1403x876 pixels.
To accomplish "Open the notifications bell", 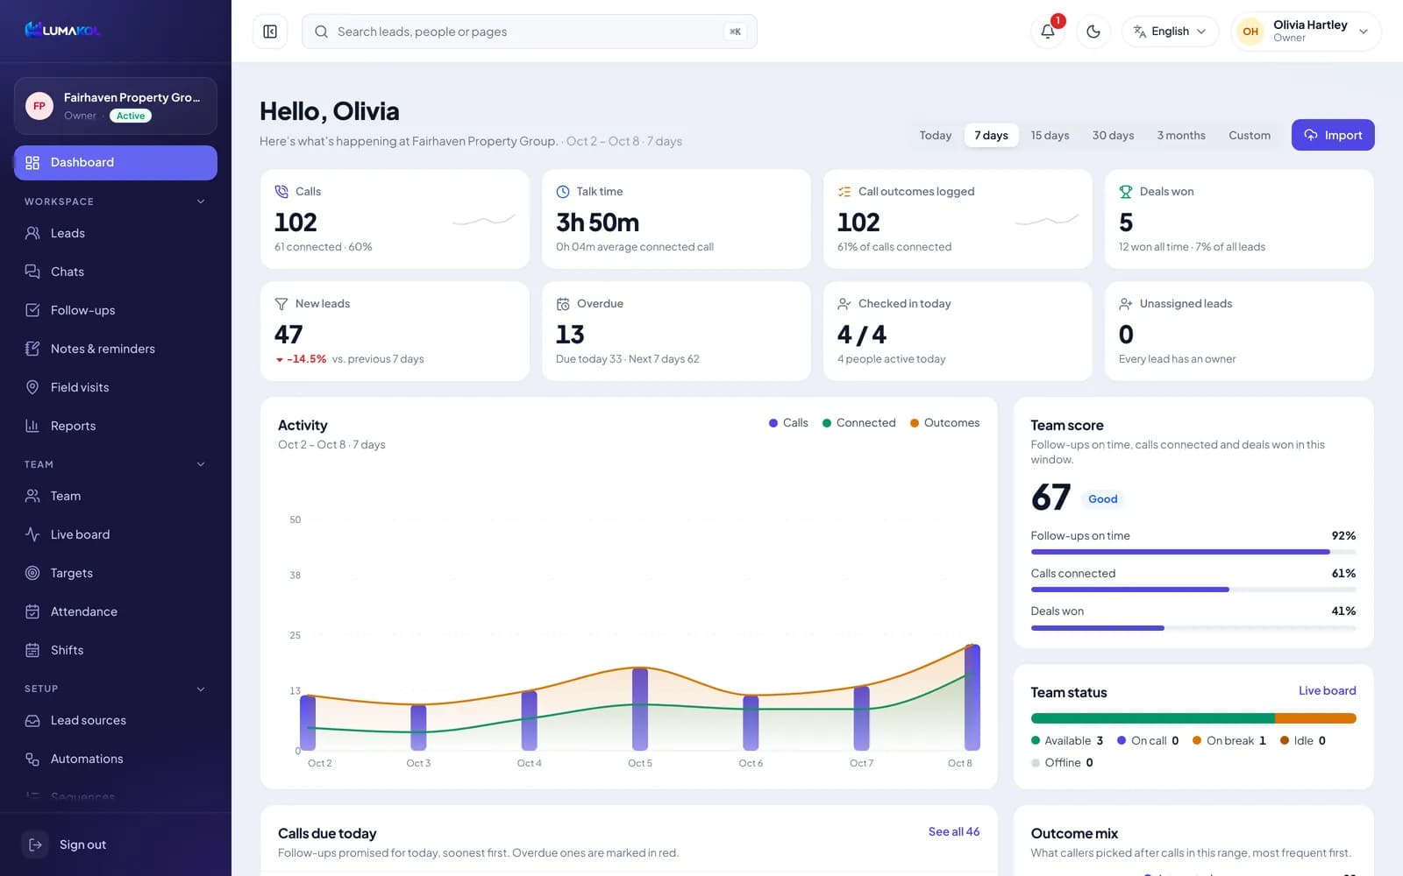I will (1048, 32).
